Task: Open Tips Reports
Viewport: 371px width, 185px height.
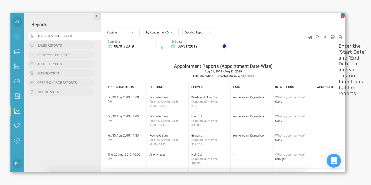Action: 61,92
